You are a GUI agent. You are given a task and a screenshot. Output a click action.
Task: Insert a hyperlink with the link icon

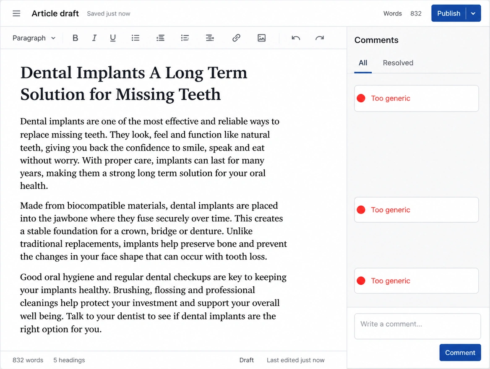[x=236, y=38]
